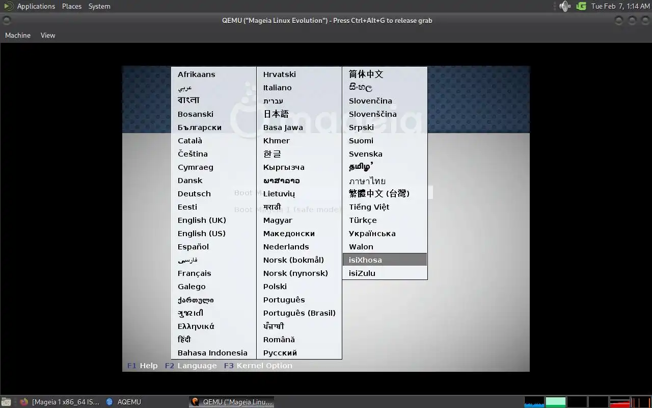Open the QEMU window menu icon in title bar
Viewport: 652px width, 408px height.
(7, 20)
